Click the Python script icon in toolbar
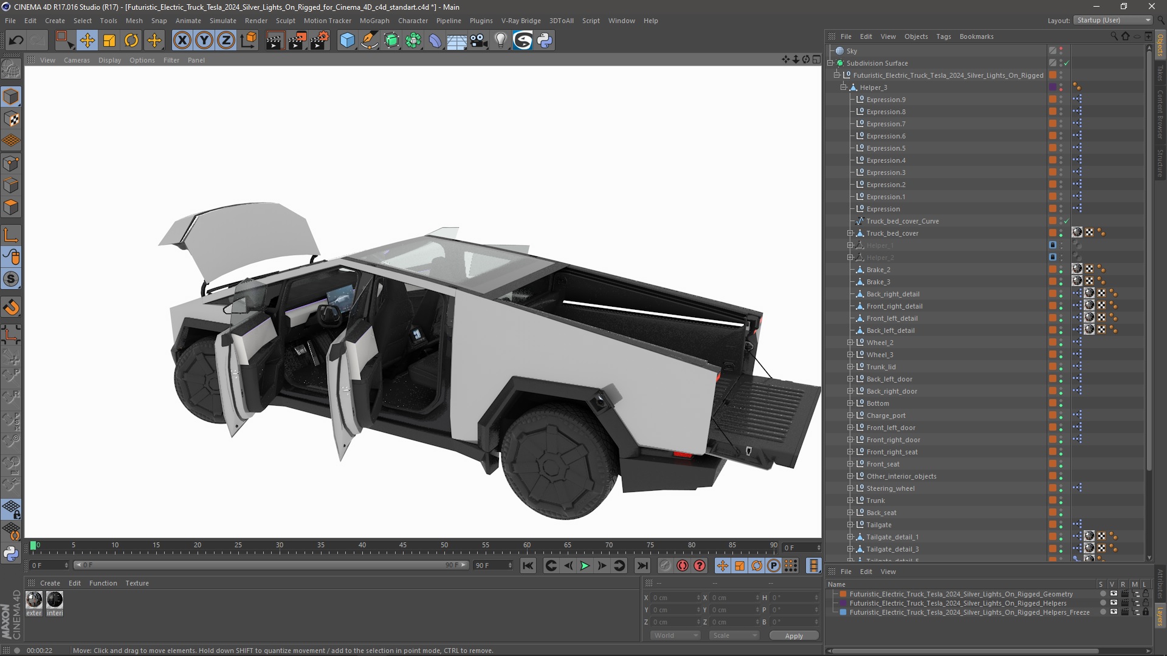 [x=545, y=41]
